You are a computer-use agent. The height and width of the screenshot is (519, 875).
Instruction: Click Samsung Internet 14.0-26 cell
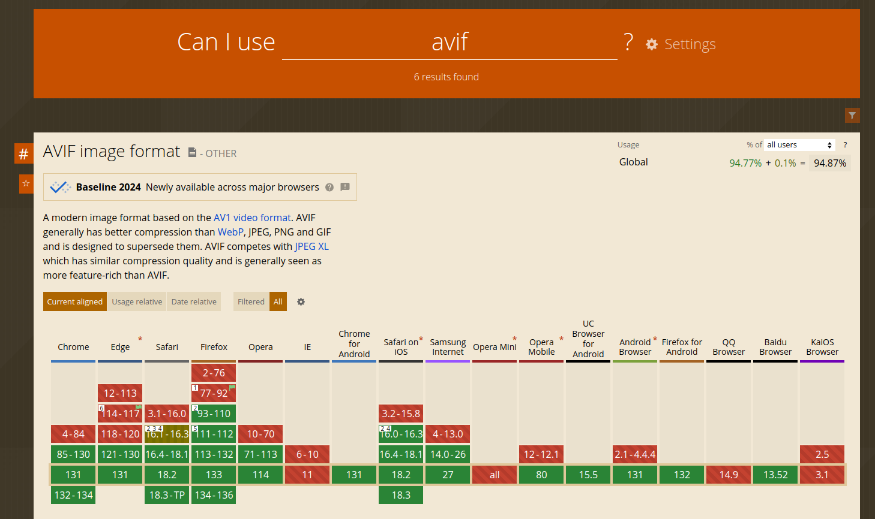pos(448,454)
